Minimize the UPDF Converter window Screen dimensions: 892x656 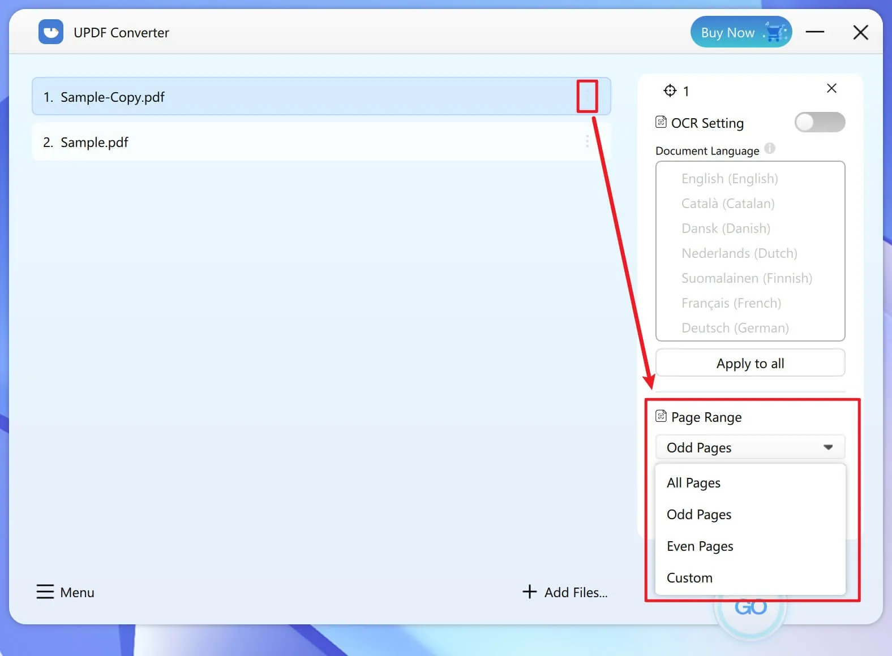(x=814, y=32)
